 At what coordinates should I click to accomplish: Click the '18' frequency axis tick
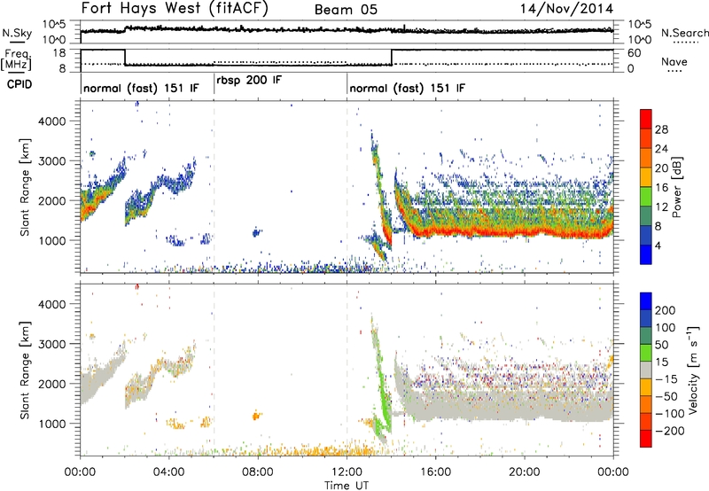pos(59,53)
